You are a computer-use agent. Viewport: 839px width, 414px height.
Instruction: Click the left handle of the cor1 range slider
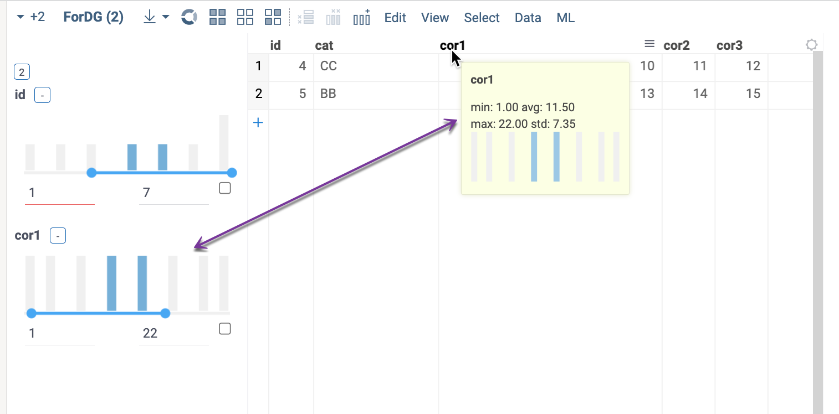(x=32, y=313)
